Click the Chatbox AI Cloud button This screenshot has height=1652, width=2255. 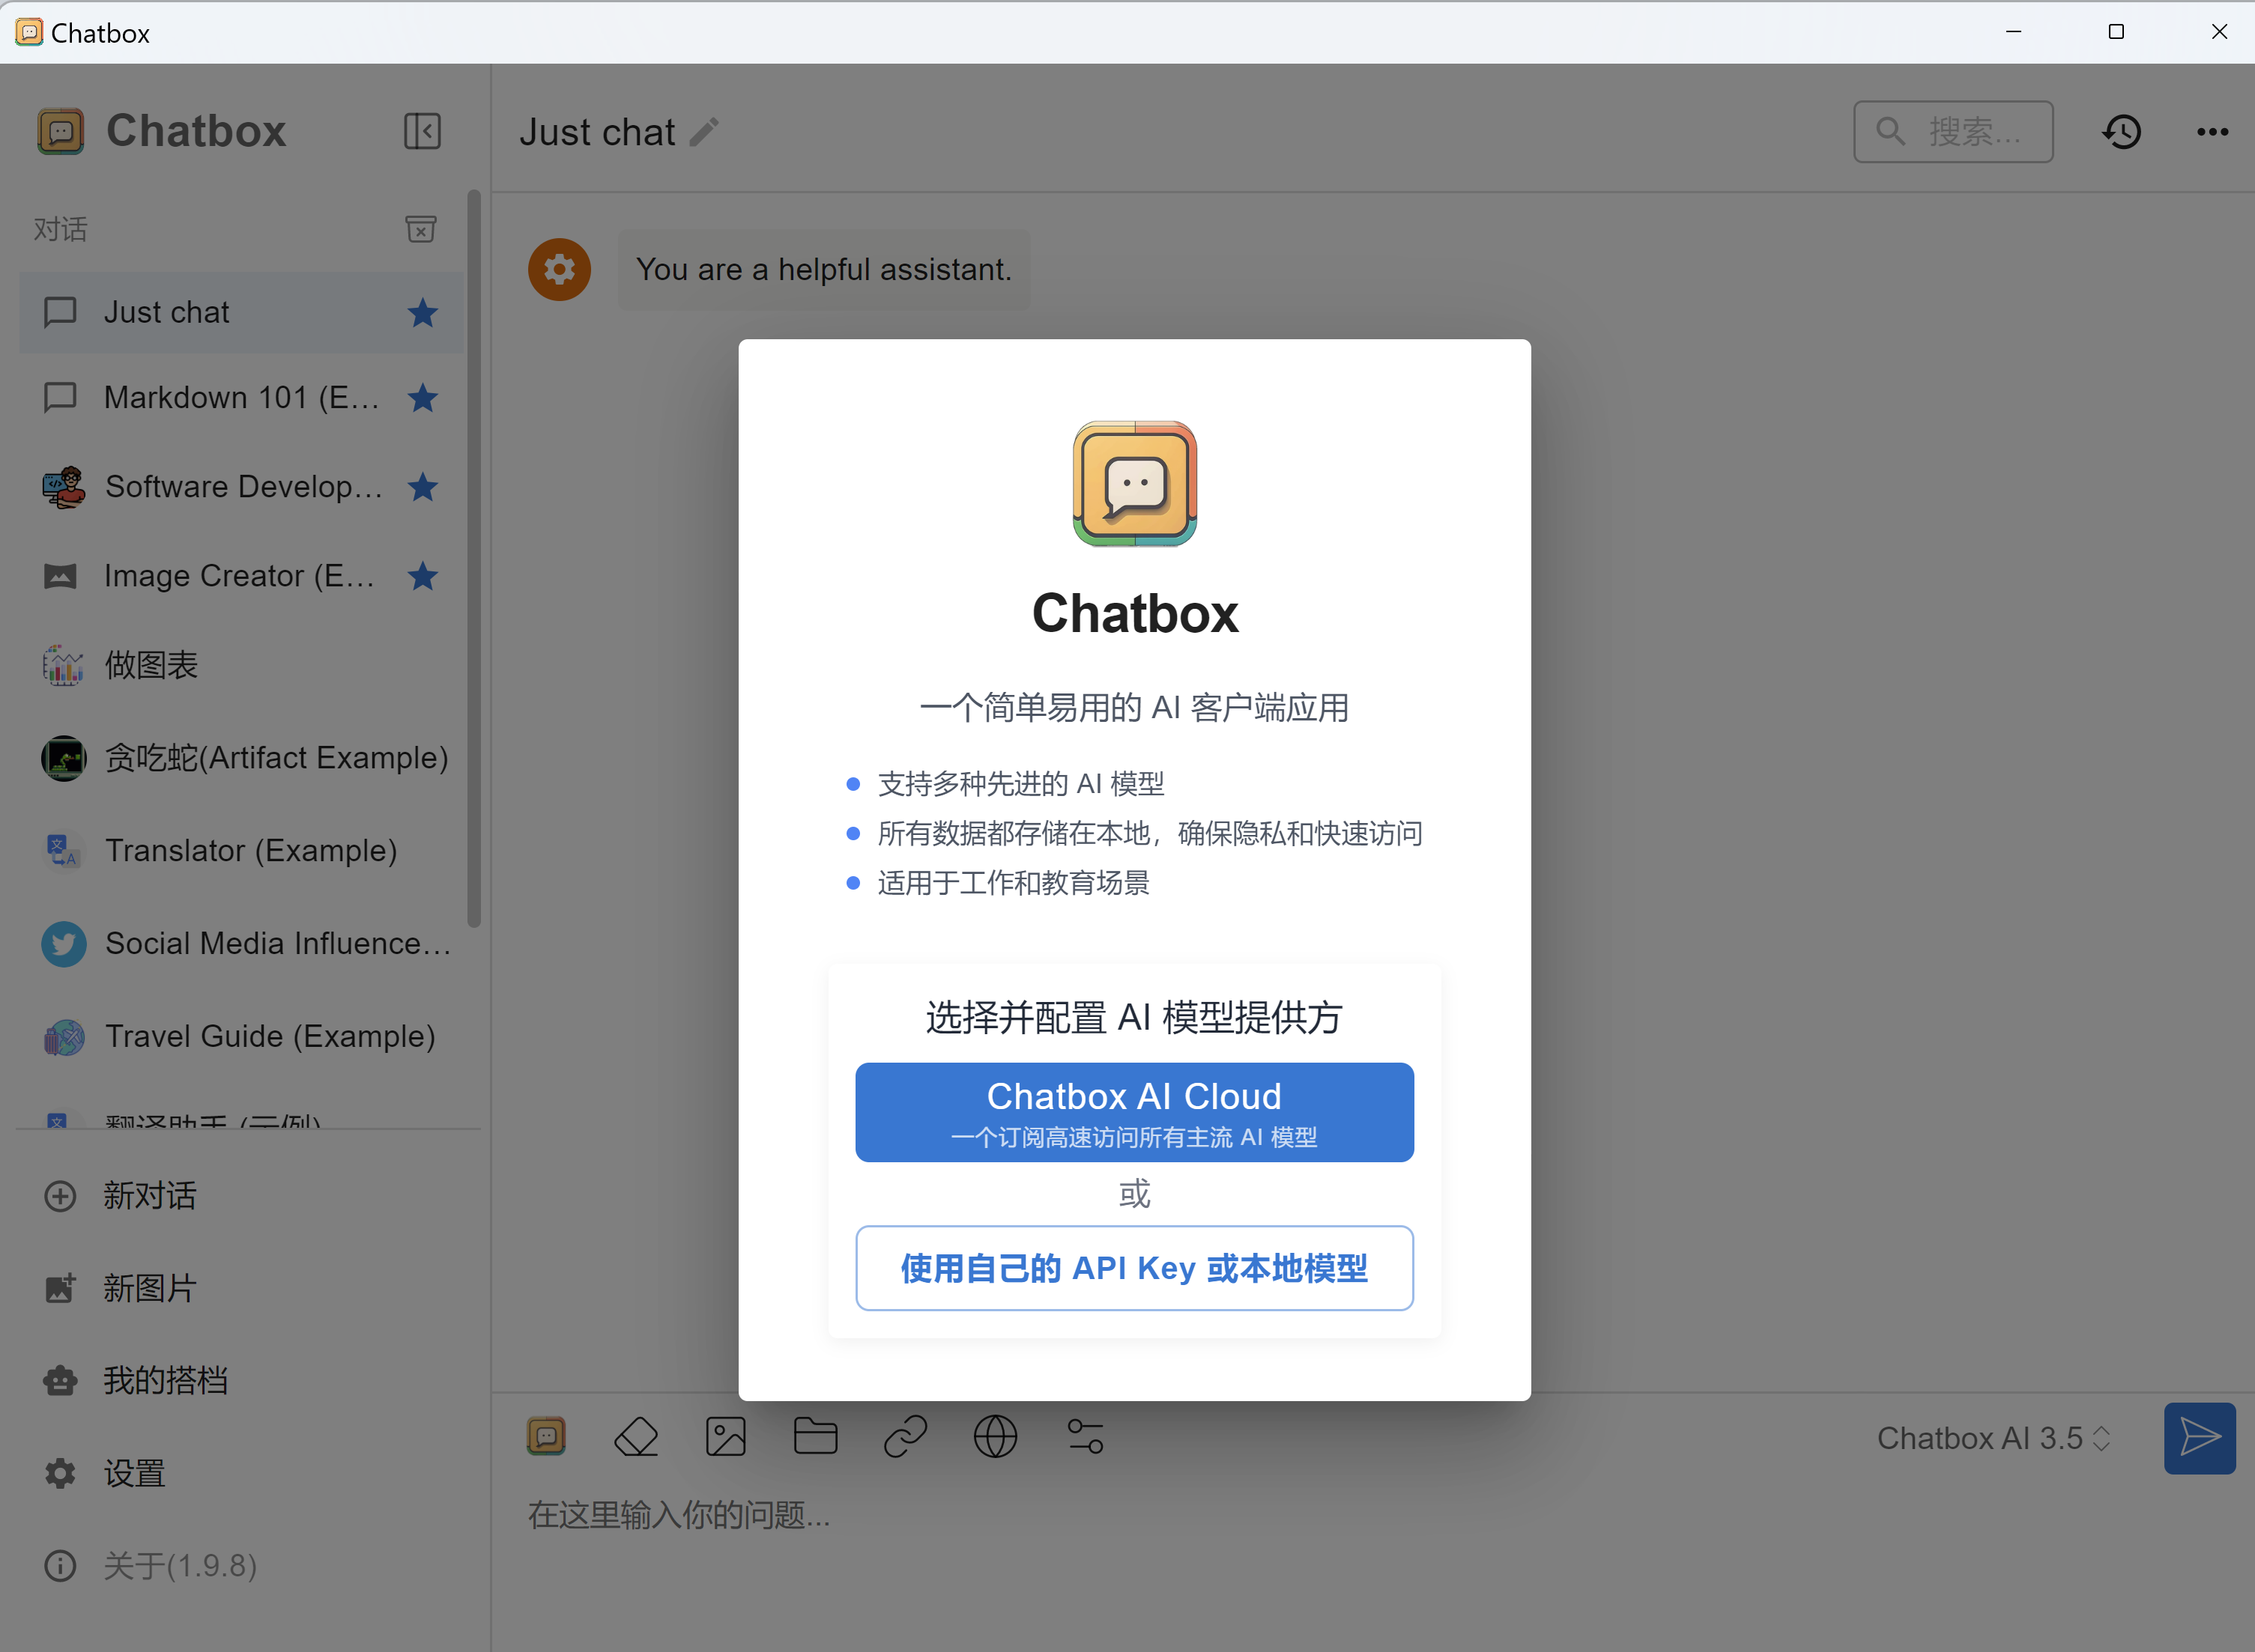click(x=1133, y=1112)
